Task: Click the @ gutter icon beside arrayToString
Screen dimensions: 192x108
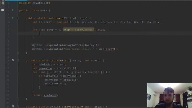Action: click(13, 106)
